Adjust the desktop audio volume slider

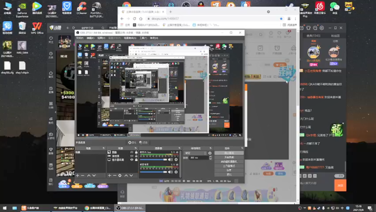coord(153,172)
